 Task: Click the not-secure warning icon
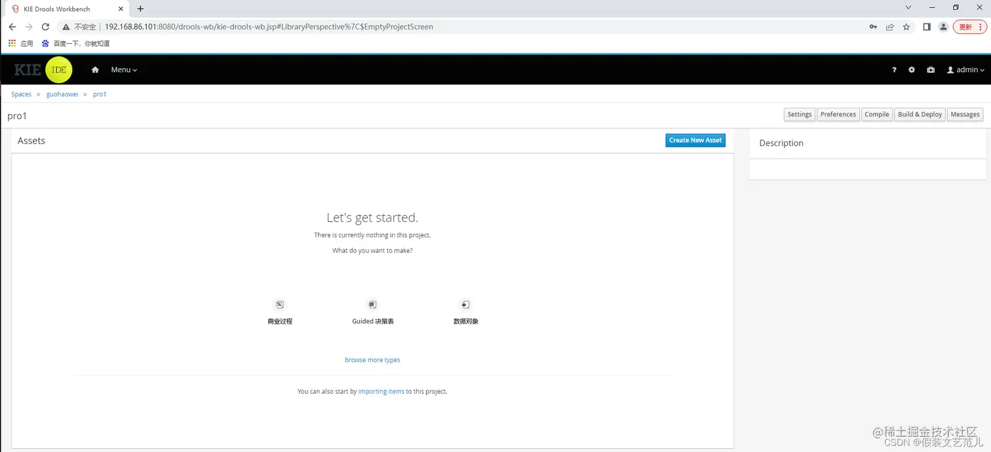point(66,27)
